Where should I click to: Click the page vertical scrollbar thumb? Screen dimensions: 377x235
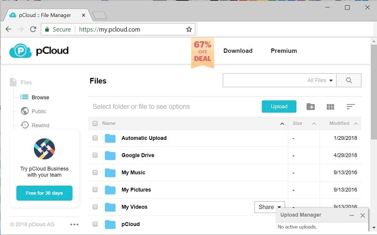click(374, 92)
